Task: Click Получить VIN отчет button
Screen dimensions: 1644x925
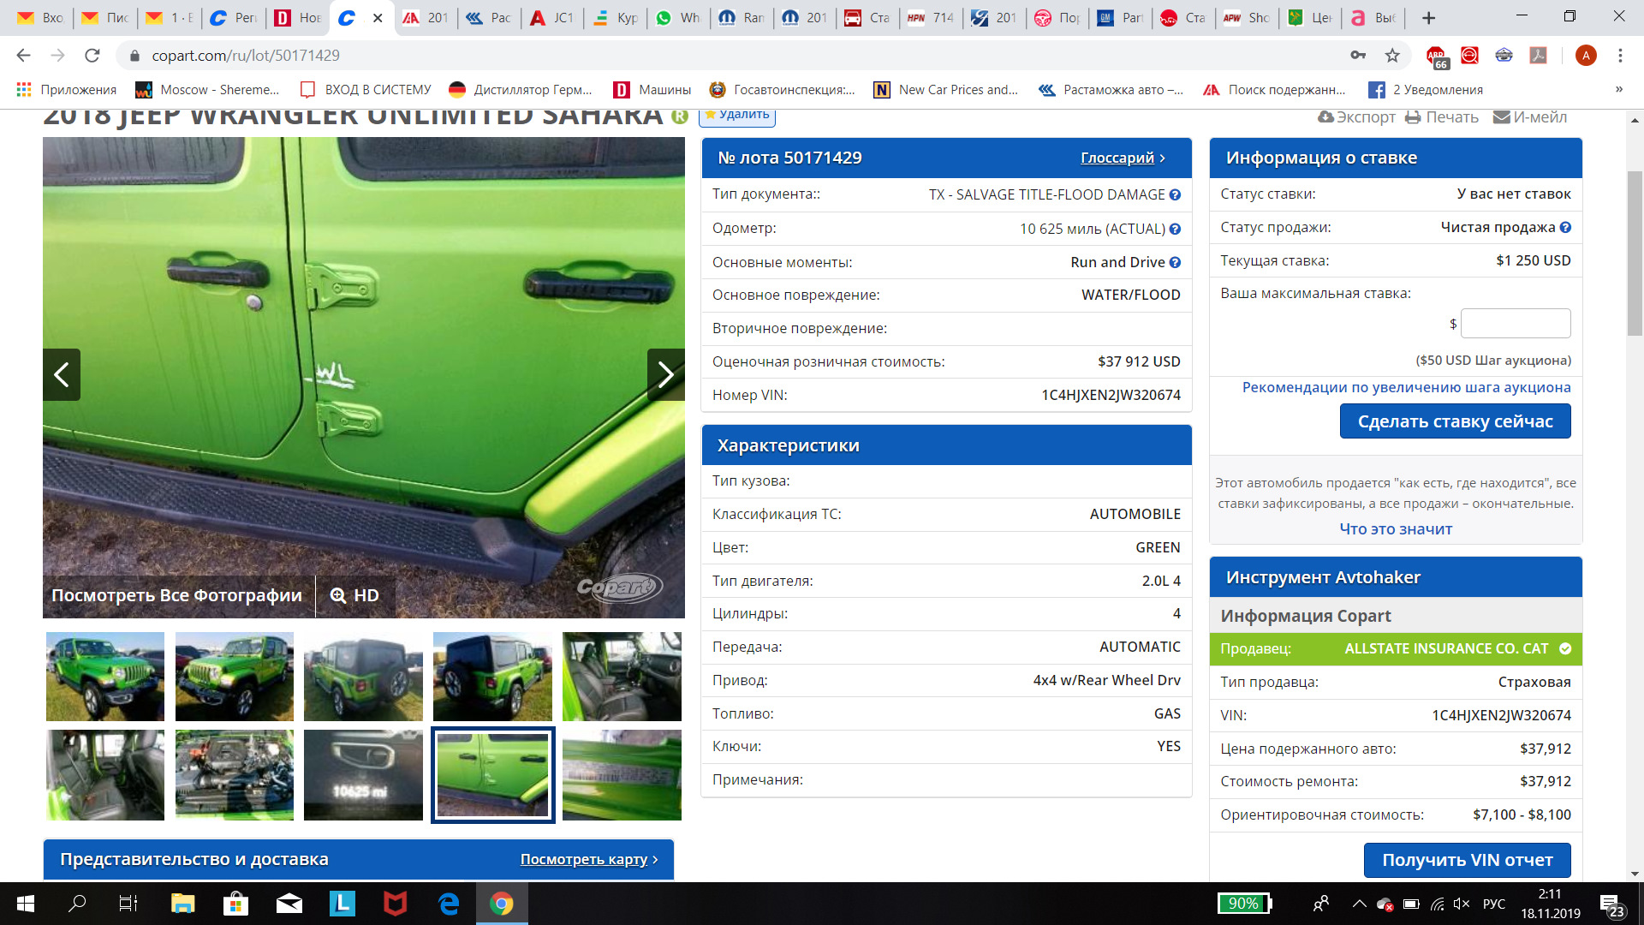Action: pos(1467,860)
